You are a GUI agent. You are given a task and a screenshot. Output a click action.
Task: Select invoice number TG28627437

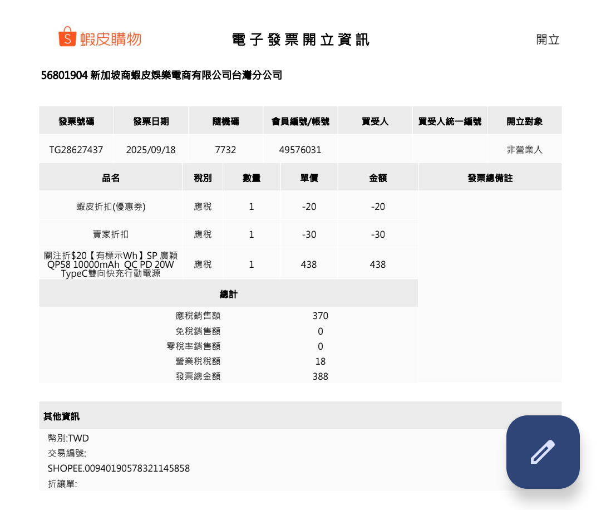coord(76,150)
